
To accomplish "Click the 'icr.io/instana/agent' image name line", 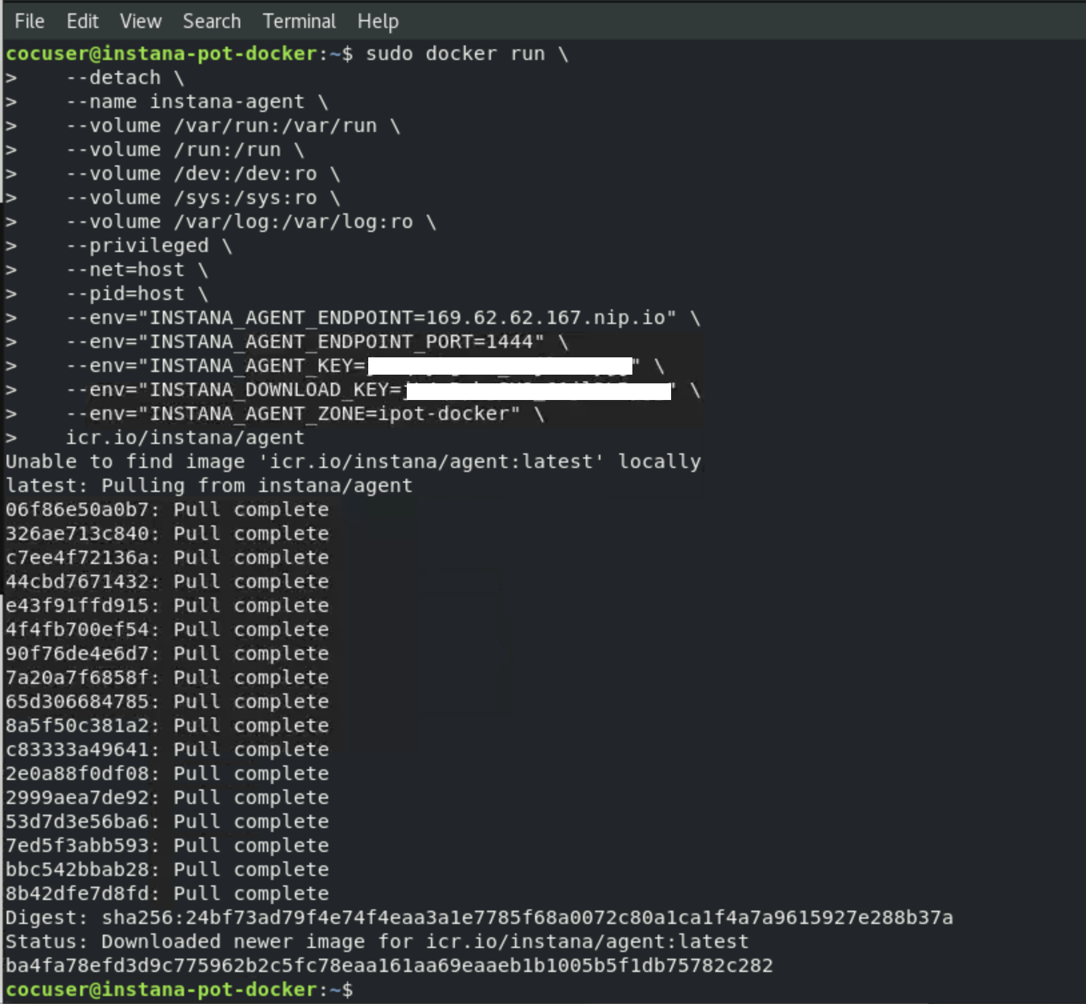I will (185, 438).
